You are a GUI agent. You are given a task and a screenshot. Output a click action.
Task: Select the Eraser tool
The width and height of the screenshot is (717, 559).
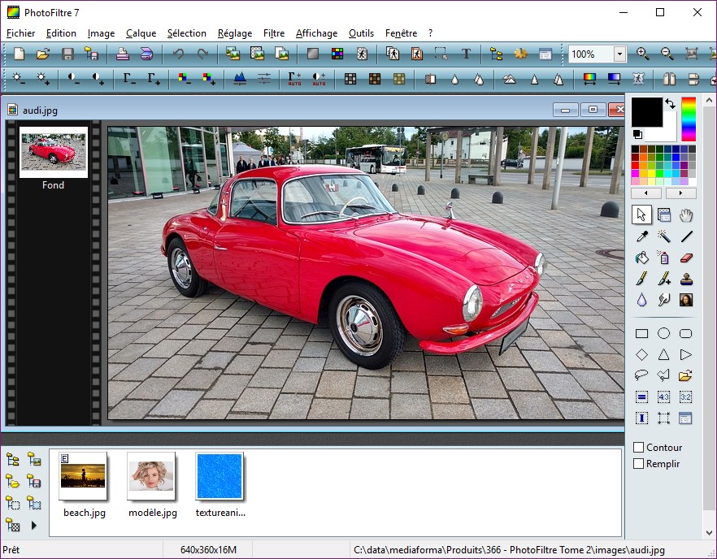coord(687,258)
